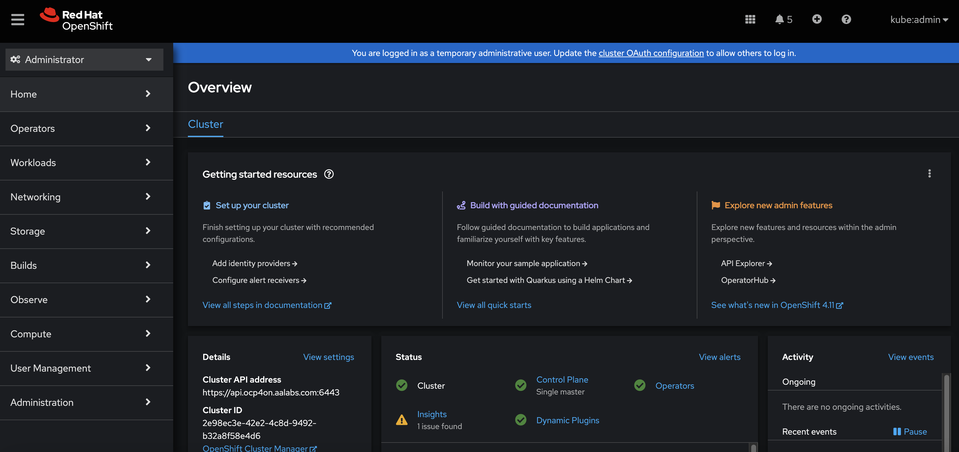
Task: Expand the Storage navigation section
Action: pyautogui.click(x=86, y=231)
